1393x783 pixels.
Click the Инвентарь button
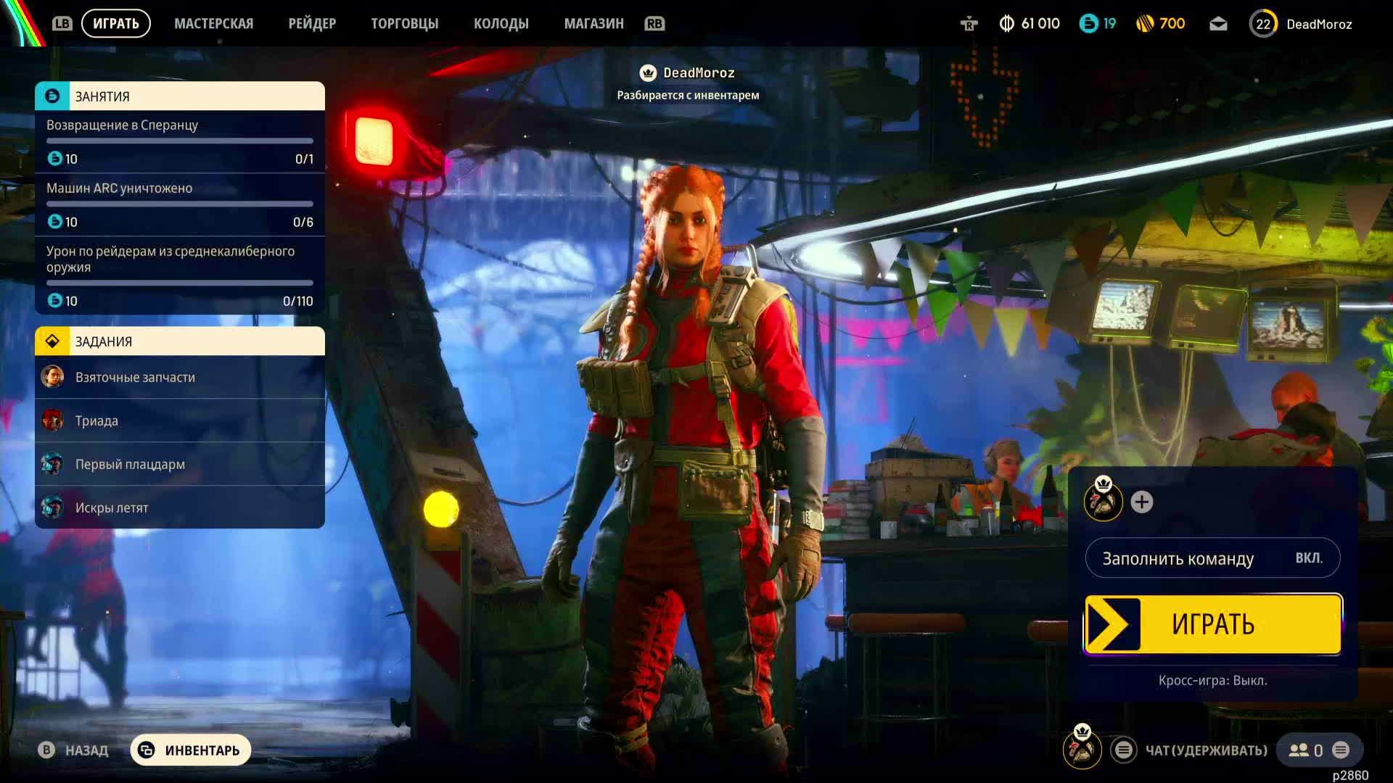tap(191, 750)
